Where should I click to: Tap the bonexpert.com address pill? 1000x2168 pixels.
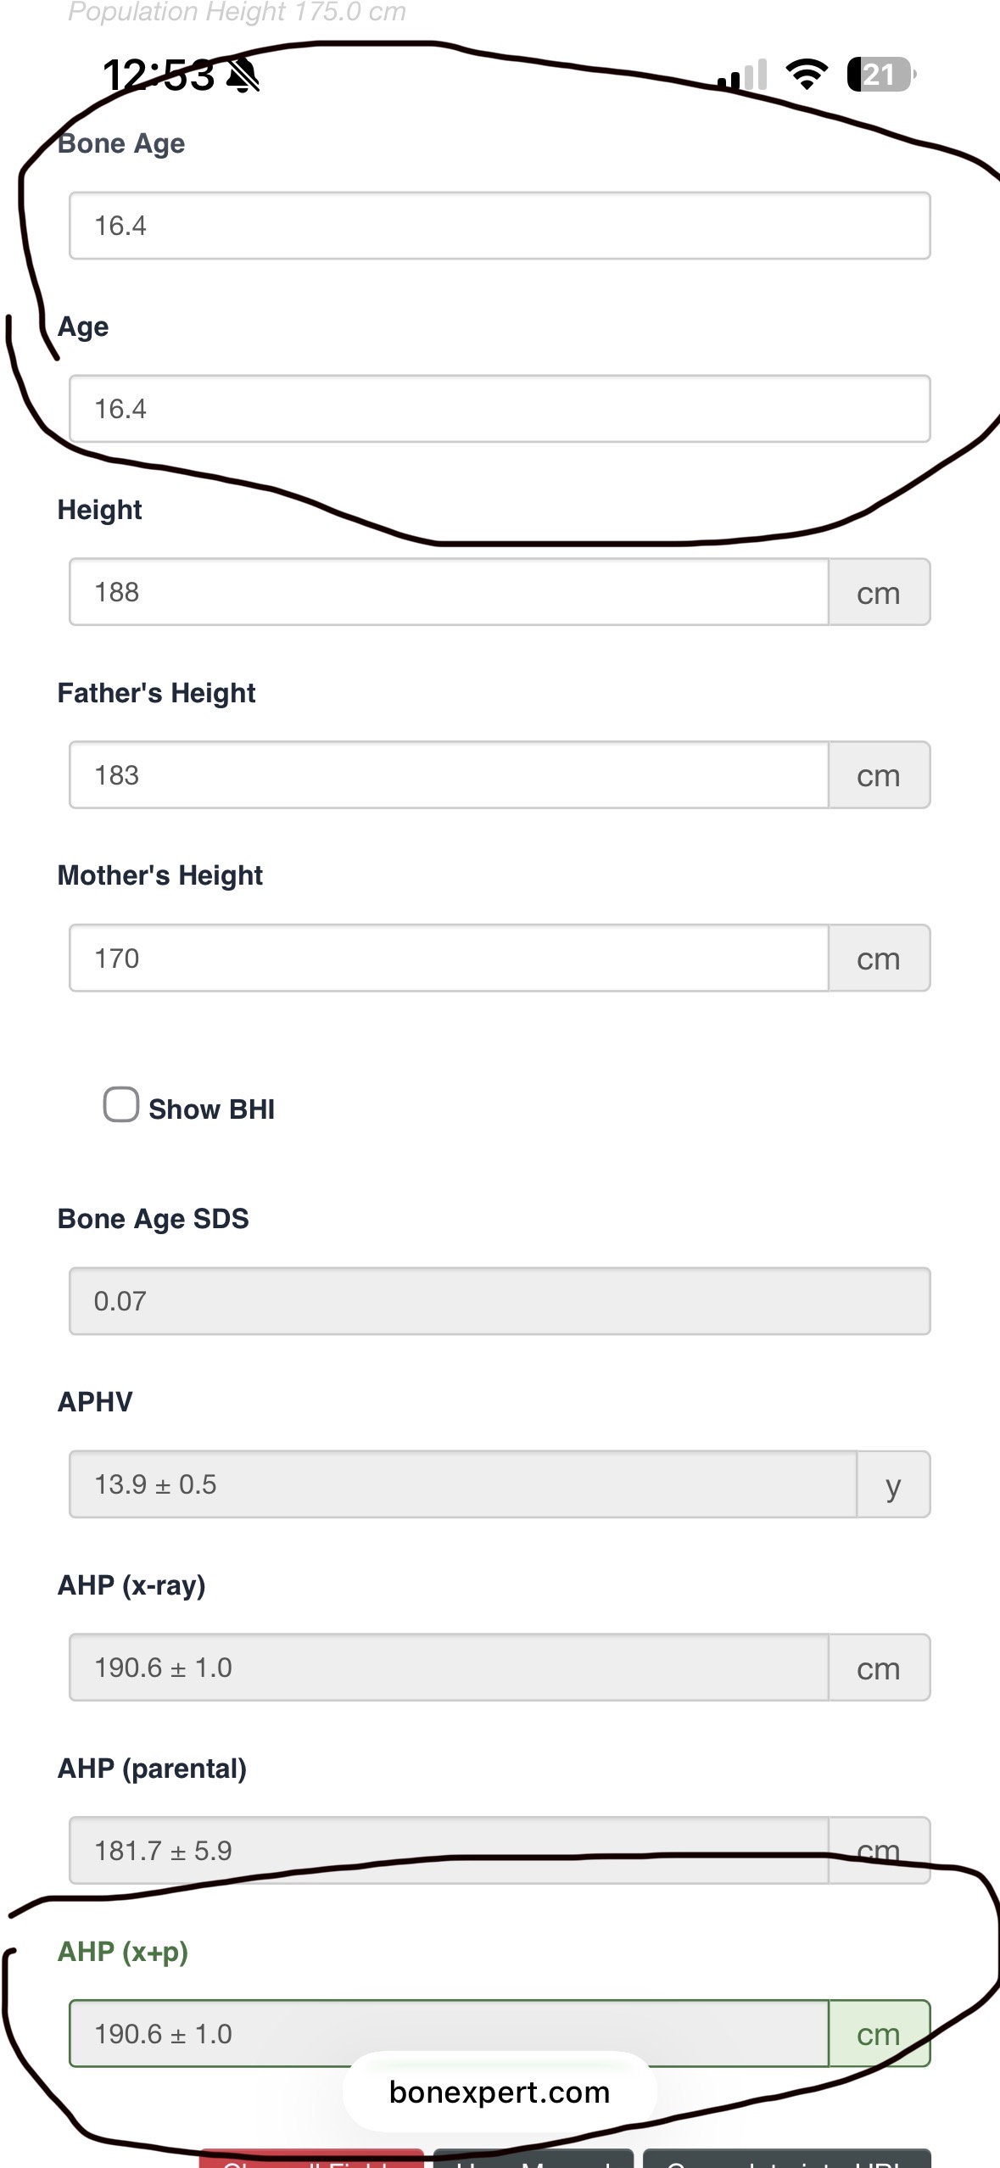[500, 2093]
